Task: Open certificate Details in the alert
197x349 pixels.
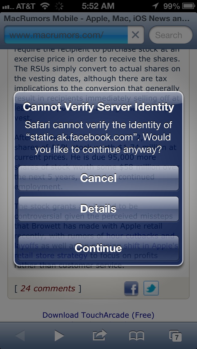Action: tap(98, 209)
